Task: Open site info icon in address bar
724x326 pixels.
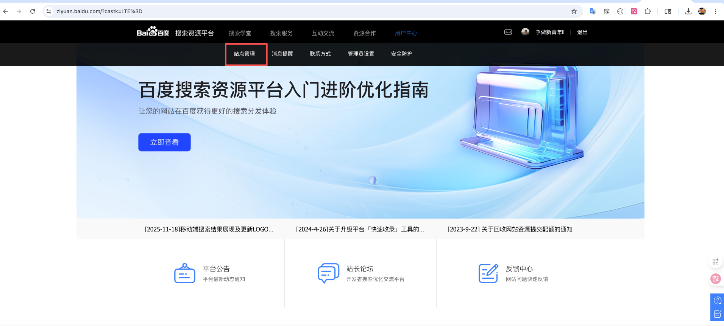Action: point(49,11)
